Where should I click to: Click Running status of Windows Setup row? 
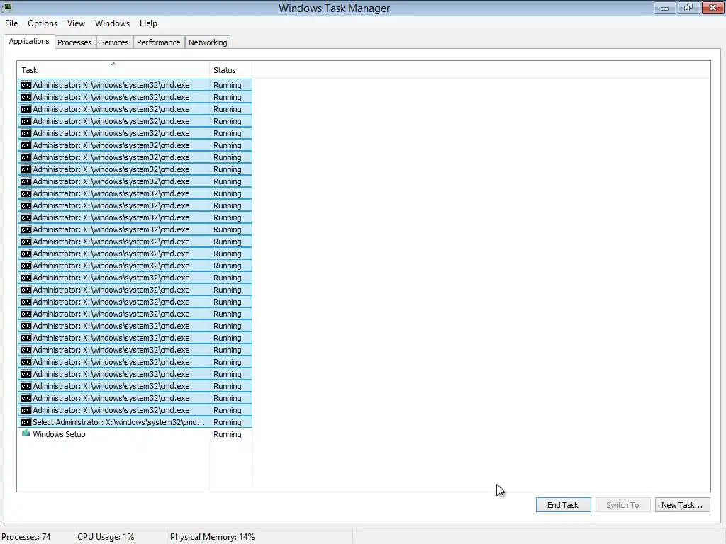[228, 434]
